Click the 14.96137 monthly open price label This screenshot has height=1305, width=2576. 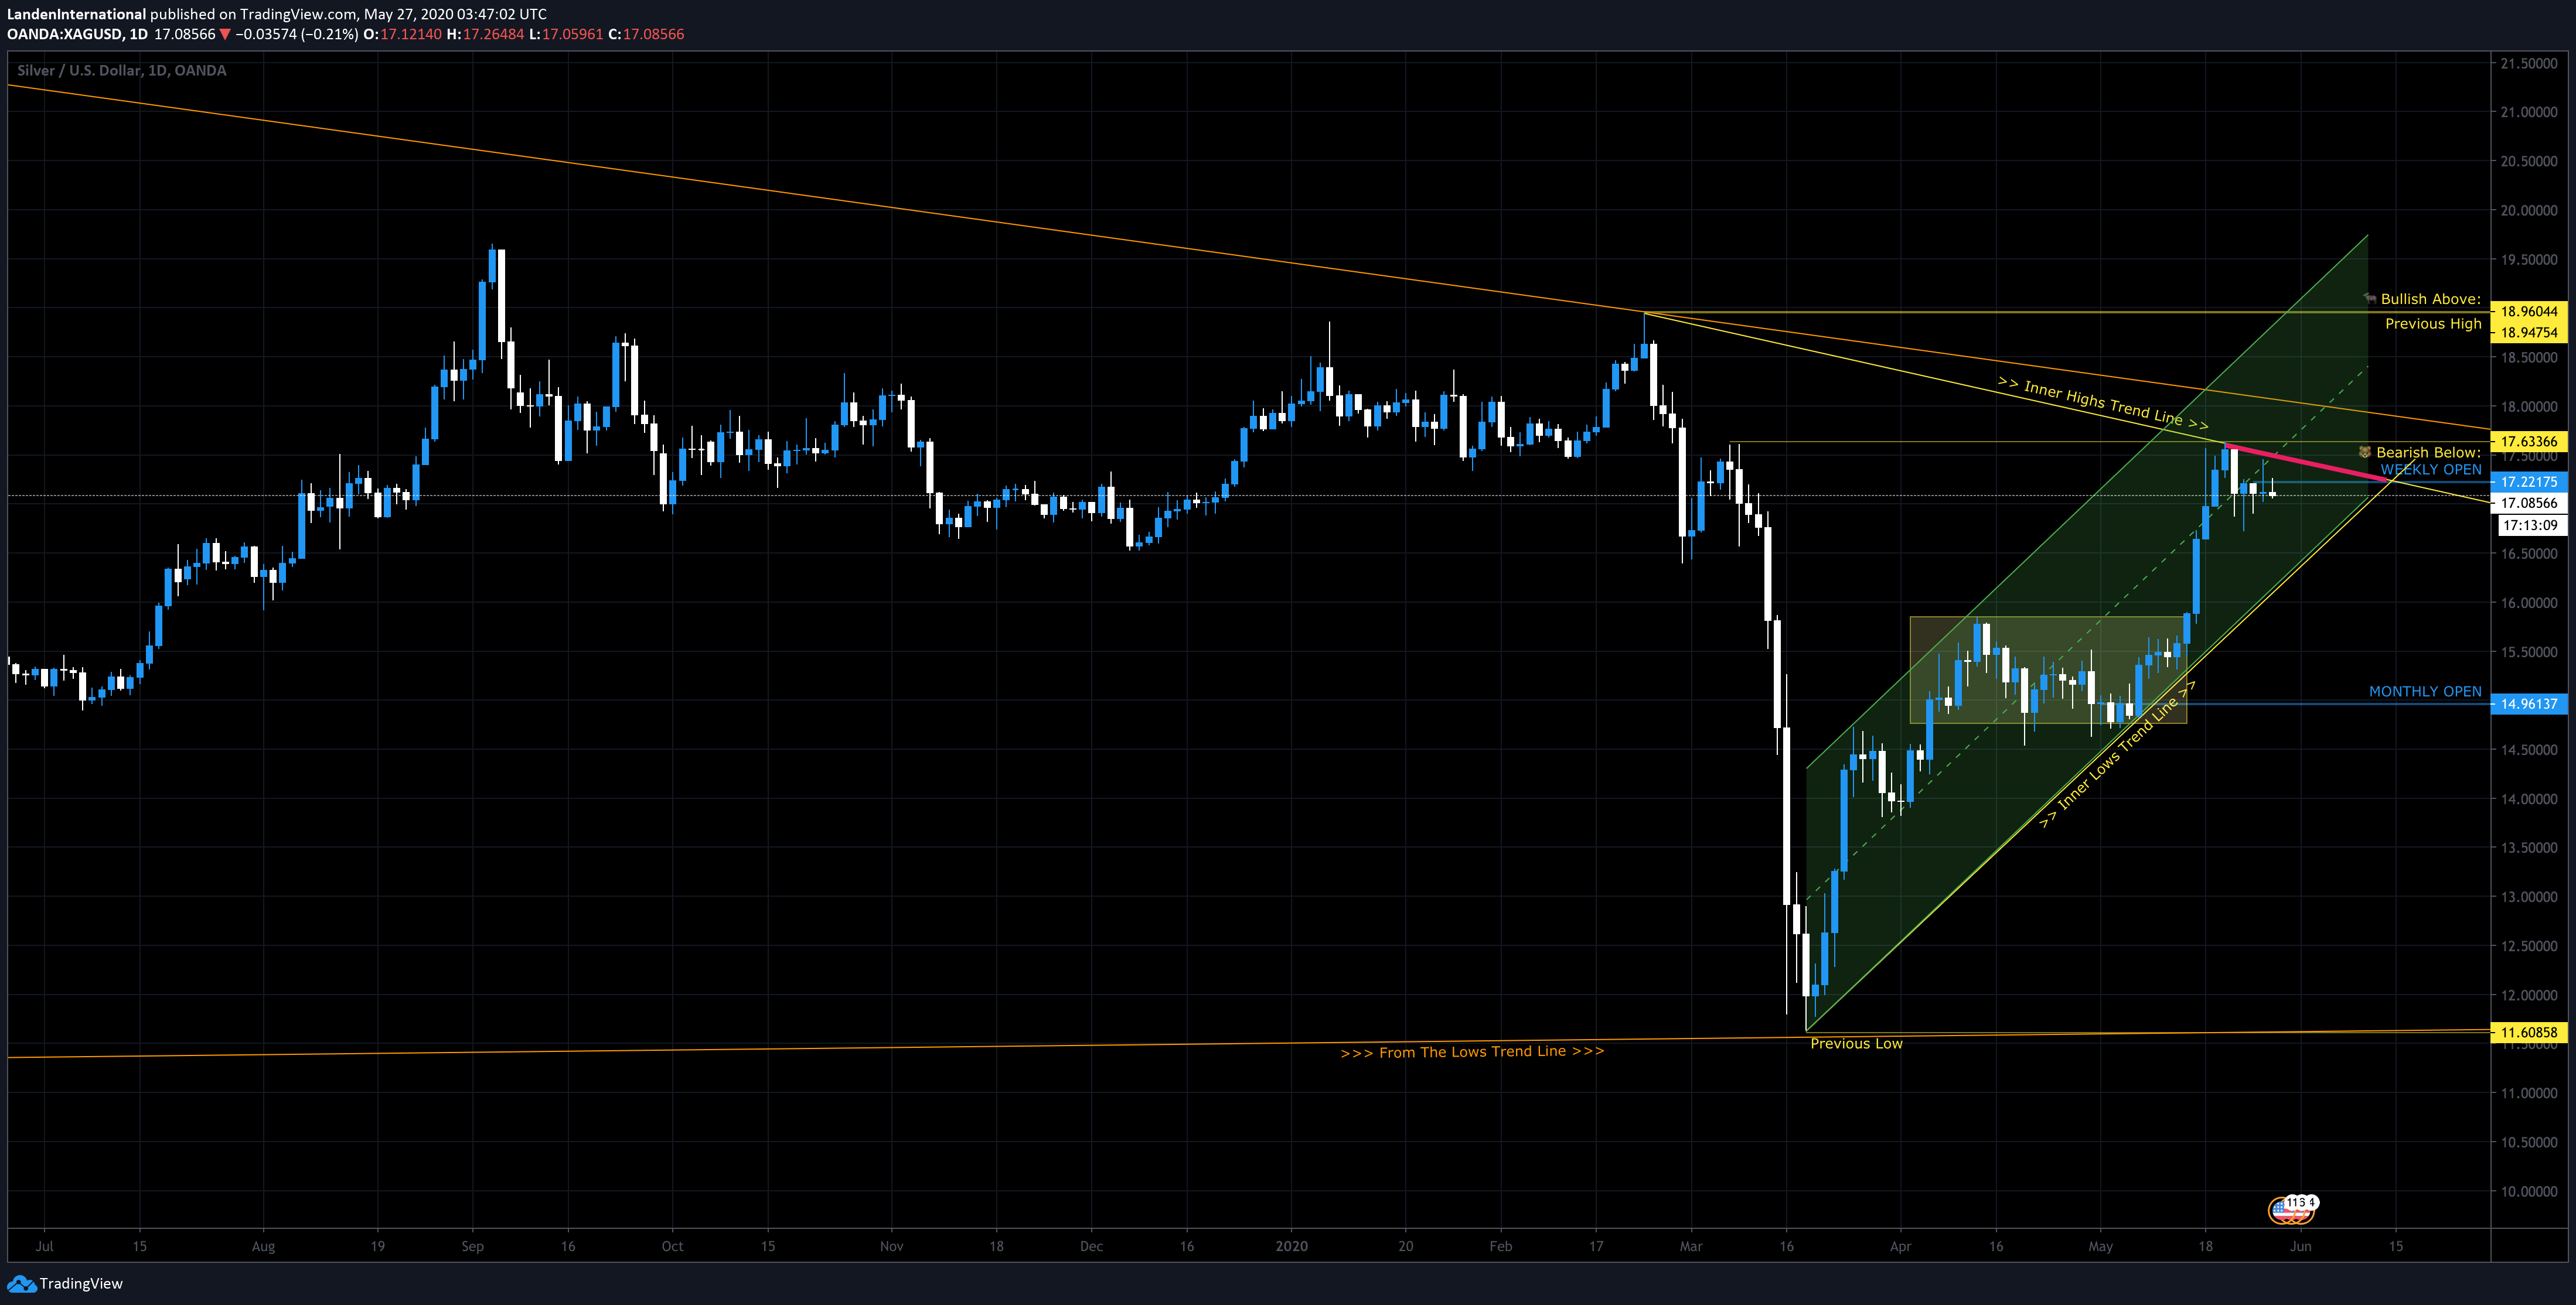[x=2528, y=705]
